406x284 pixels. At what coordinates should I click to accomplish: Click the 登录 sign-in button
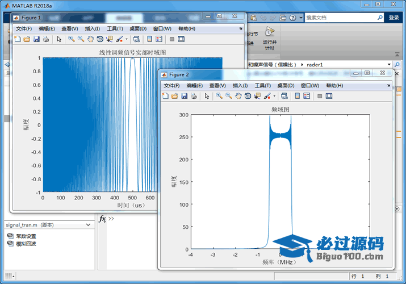(x=394, y=18)
